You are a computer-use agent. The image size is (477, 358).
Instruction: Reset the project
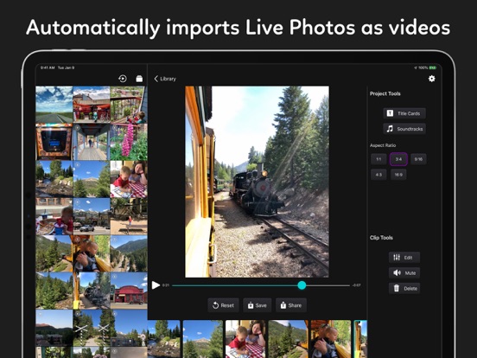pyautogui.click(x=223, y=305)
